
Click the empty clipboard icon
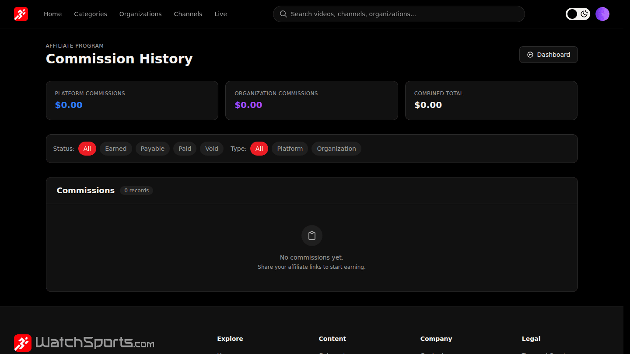(312, 236)
